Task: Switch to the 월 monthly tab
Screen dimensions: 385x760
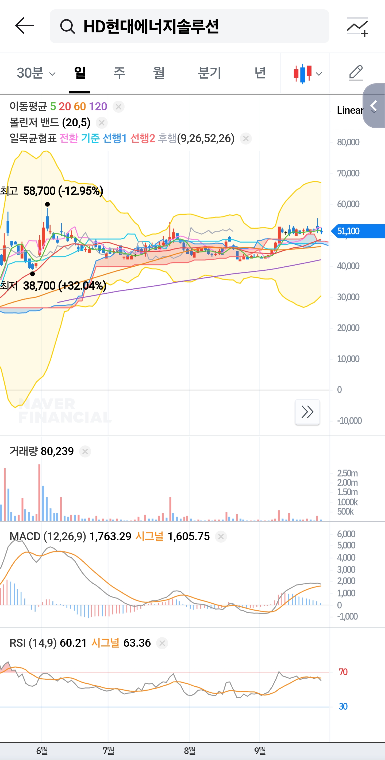Action: click(x=159, y=73)
